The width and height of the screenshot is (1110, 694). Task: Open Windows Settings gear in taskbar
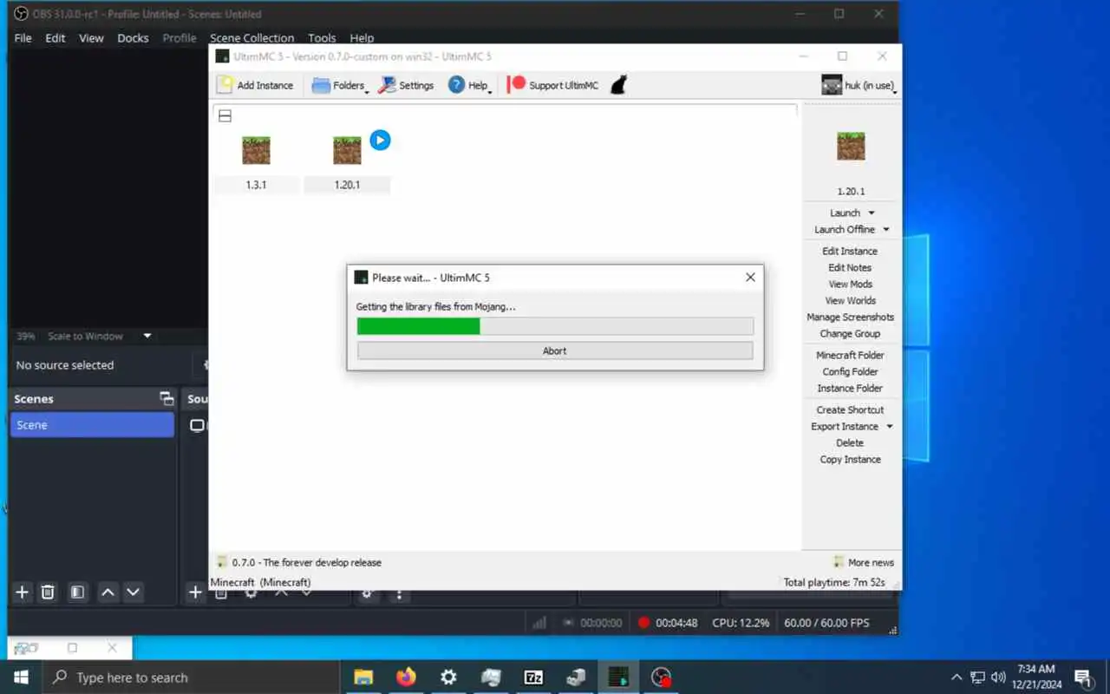(x=448, y=678)
